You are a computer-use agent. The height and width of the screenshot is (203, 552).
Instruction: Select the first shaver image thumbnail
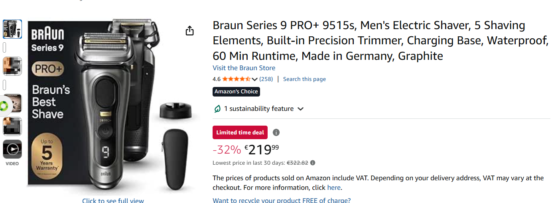point(12,29)
